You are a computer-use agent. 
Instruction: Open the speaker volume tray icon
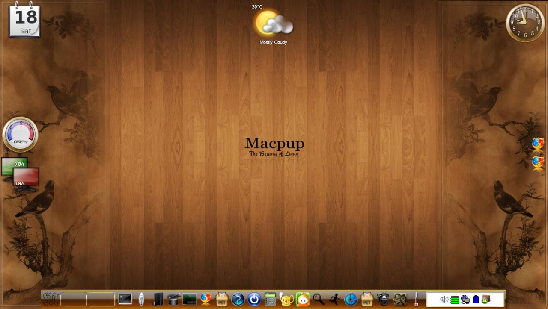pyautogui.click(x=444, y=299)
